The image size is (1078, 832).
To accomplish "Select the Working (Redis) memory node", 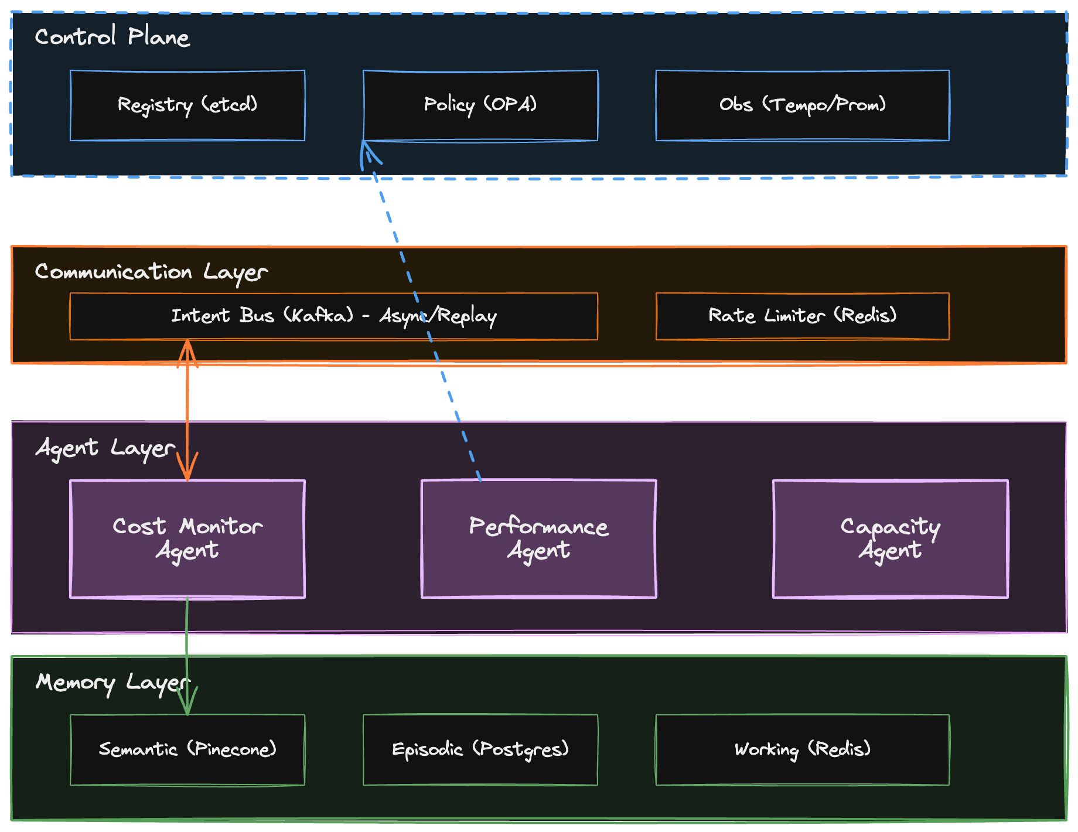I will (x=803, y=749).
